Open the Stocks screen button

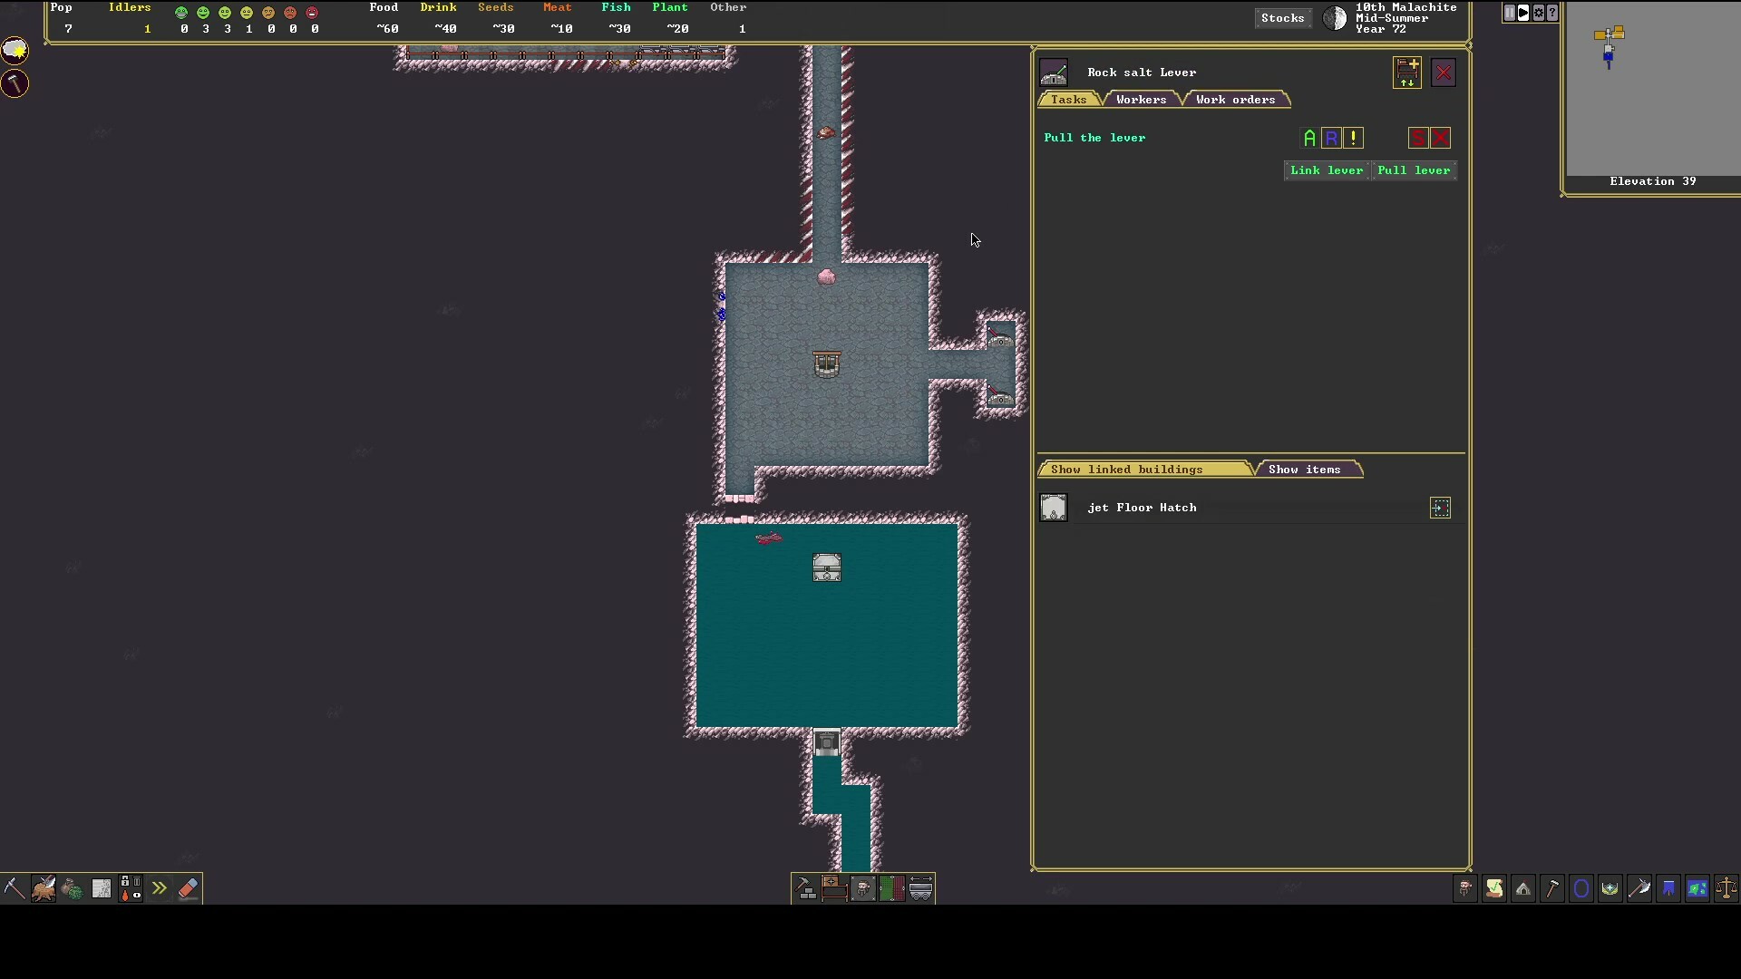(x=1282, y=18)
